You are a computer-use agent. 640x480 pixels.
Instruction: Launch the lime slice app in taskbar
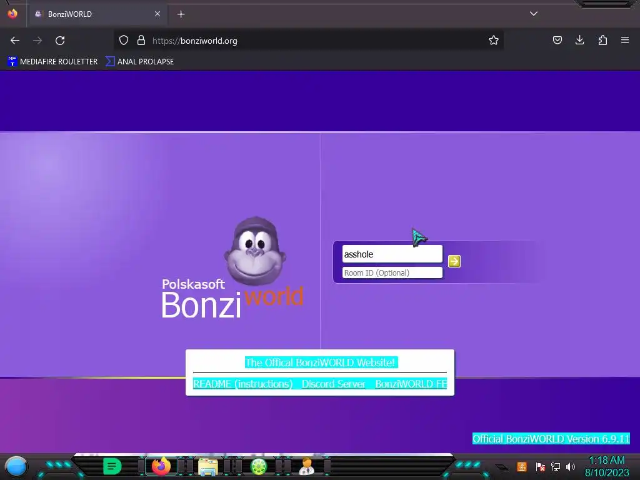click(259, 466)
